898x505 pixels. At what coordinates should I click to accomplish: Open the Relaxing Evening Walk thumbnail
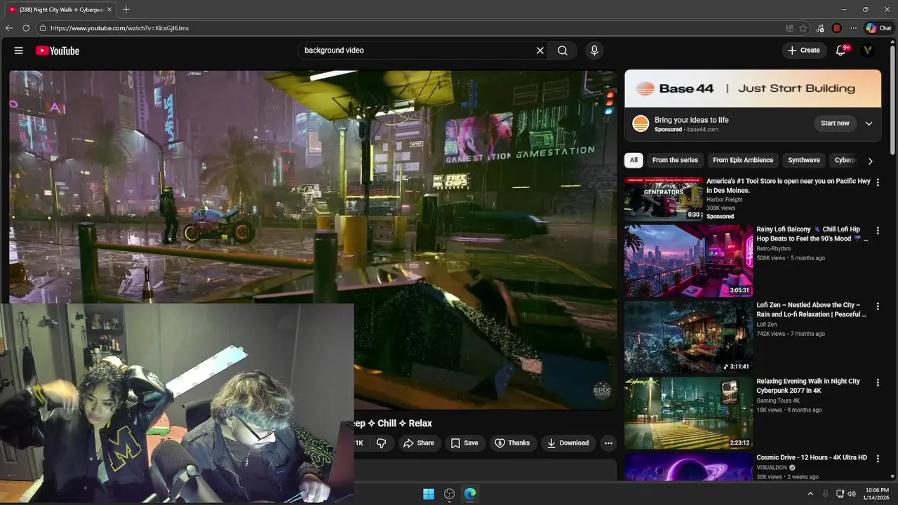688,413
